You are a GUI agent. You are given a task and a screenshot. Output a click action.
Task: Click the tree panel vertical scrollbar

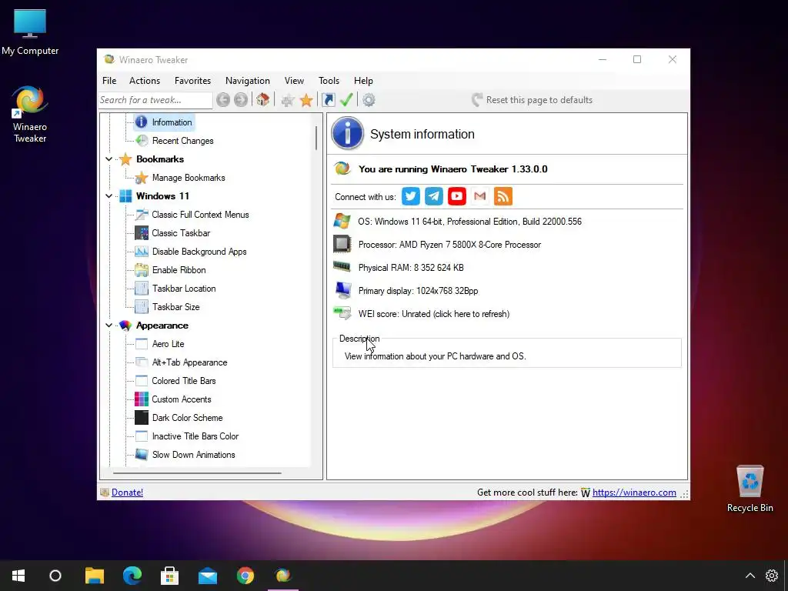pos(316,139)
